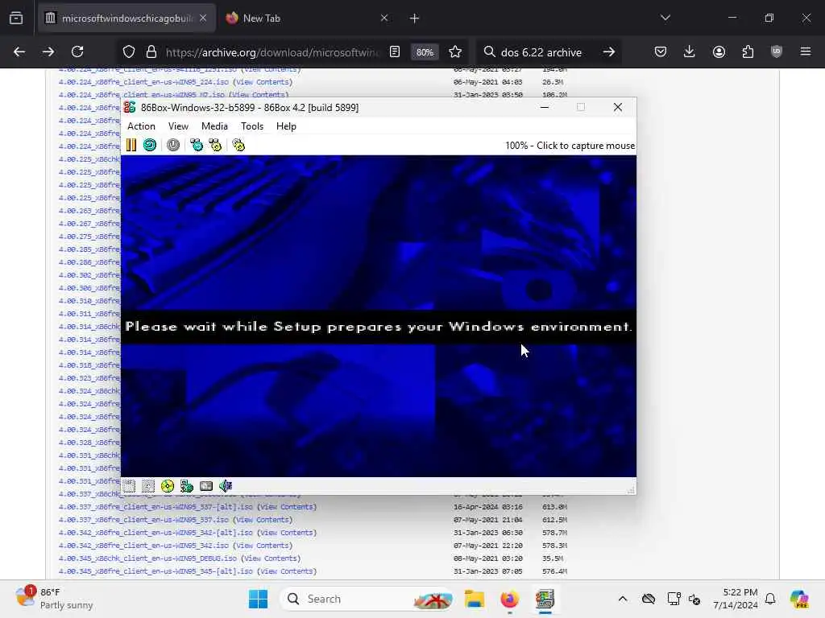The height and width of the screenshot is (618, 825).
Task: Open the Copilot icon in the taskbar
Action: coord(799,599)
